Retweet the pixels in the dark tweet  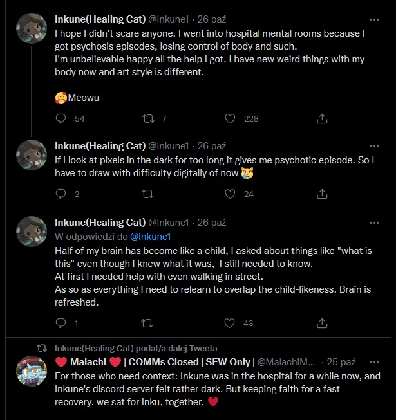(147, 194)
